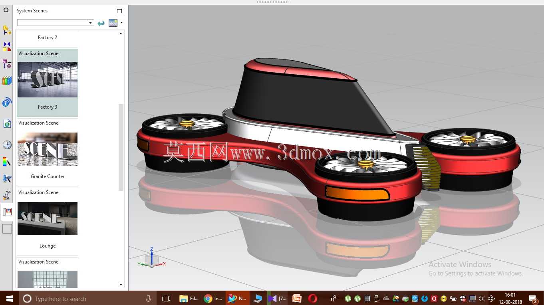
Task: Click the airplane mode tray icon
Action: [492, 299]
